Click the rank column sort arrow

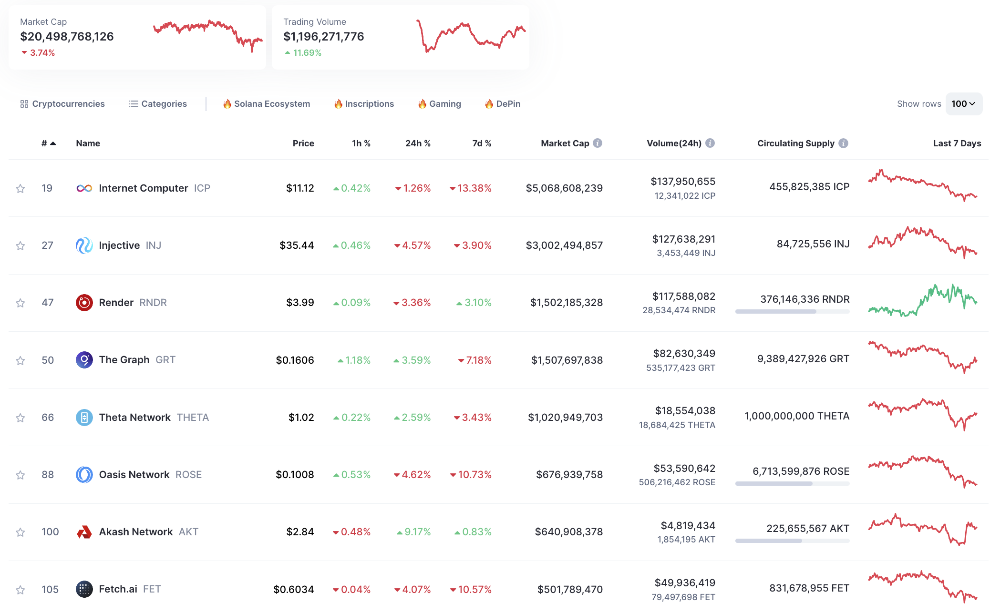tap(53, 143)
